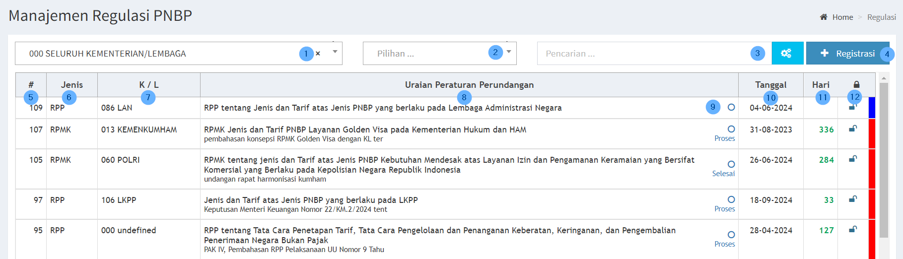Go to Home breadcrumb link
Image resolution: width=903 pixels, height=259 pixels.
pos(842,17)
